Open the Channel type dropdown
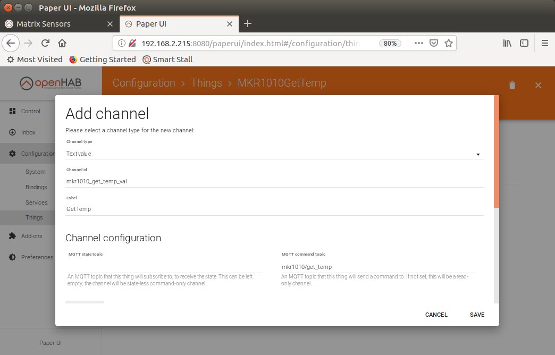The height and width of the screenshot is (355, 555). point(274,154)
